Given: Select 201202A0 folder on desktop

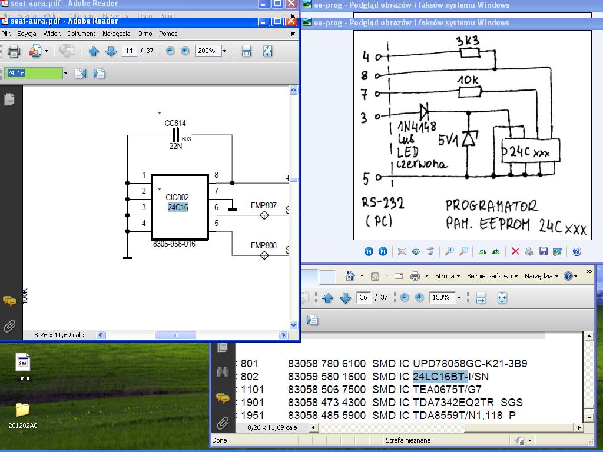Looking at the screenshot, I should pos(23,416).
